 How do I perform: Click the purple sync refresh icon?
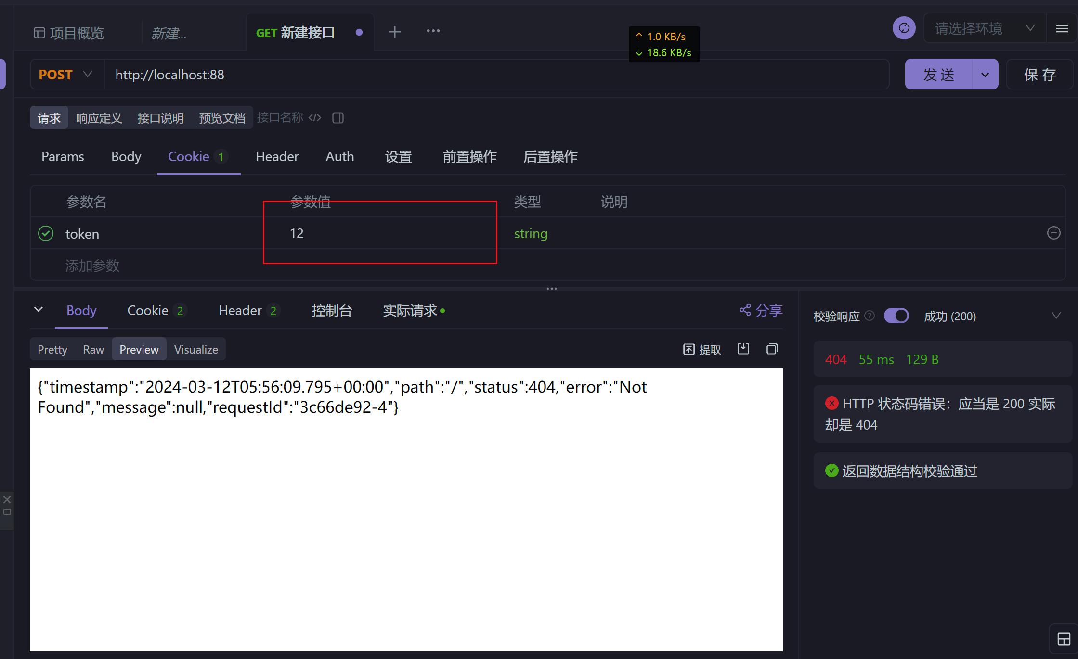tap(904, 28)
